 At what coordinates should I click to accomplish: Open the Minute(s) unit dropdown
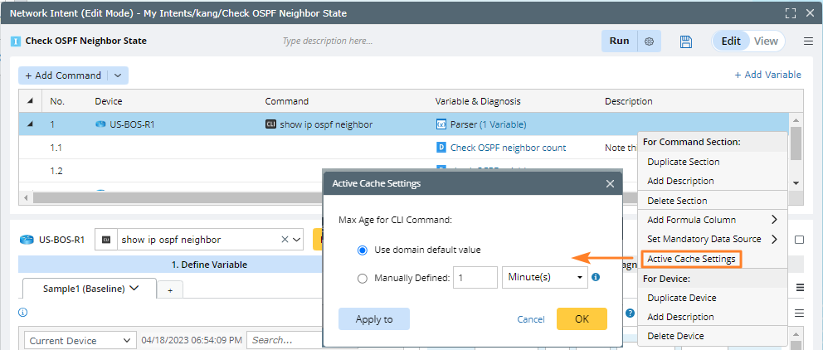click(544, 278)
